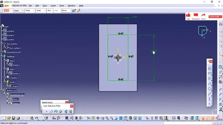The width and height of the screenshot is (223, 125).
Task: Open the File menu
Action: tap(30, 6)
